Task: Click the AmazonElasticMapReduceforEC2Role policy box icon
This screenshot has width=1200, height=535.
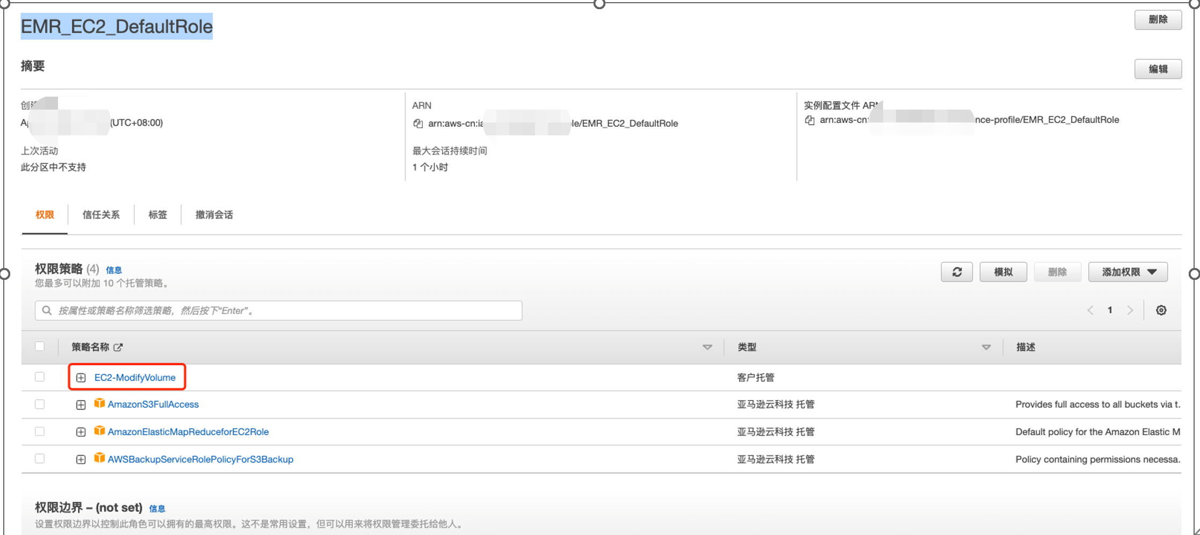Action: point(99,431)
